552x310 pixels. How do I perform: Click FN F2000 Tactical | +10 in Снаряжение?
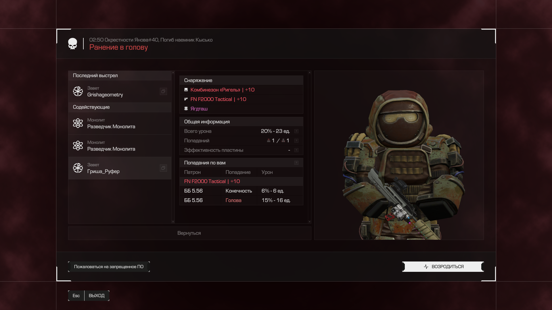tap(218, 99)
